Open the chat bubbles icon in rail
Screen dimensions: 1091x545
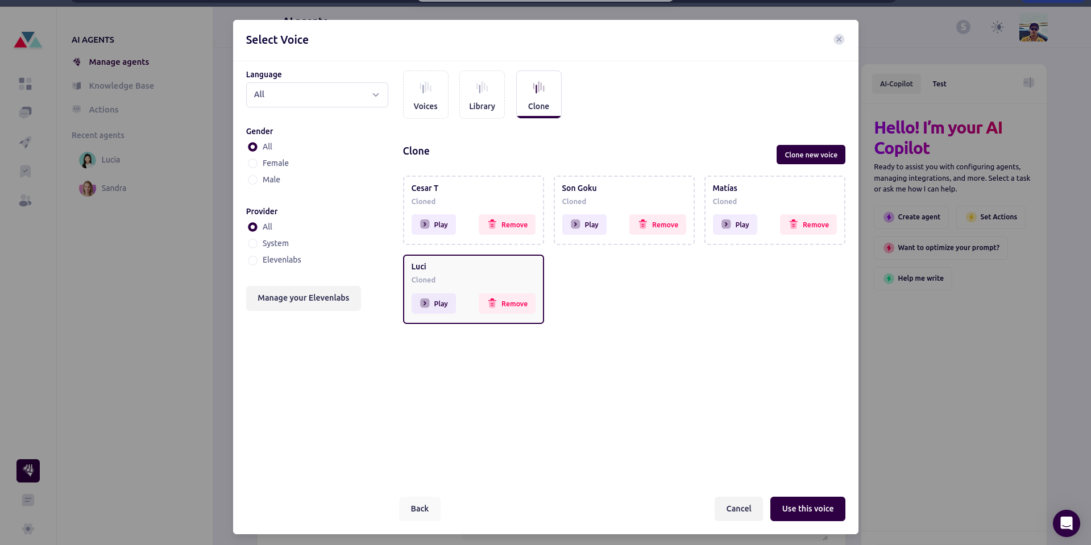pos(25,113)
